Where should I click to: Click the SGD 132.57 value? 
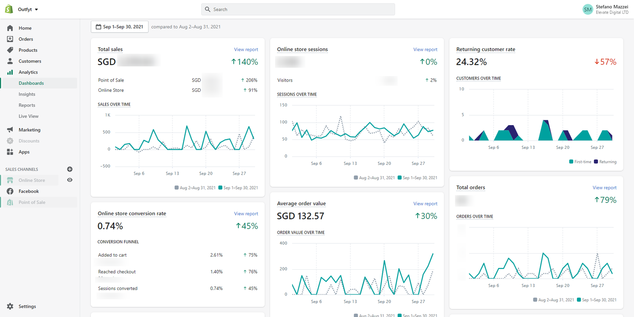301,216
